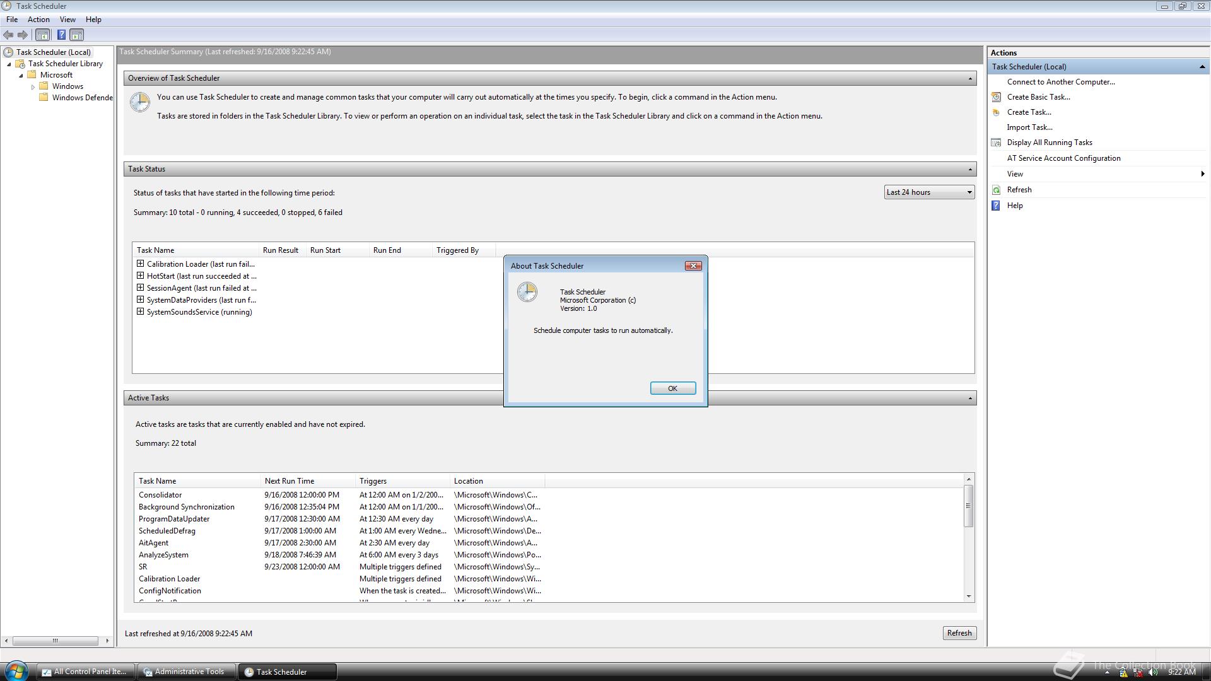Click the Create Basic Task icon in Actions
Image resolution: width=1211 pixels, height=681 pixels.
coord(996,97)
